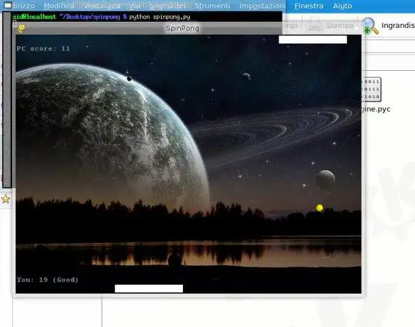Open the Strumenti menu in file manager

point(212,6)
